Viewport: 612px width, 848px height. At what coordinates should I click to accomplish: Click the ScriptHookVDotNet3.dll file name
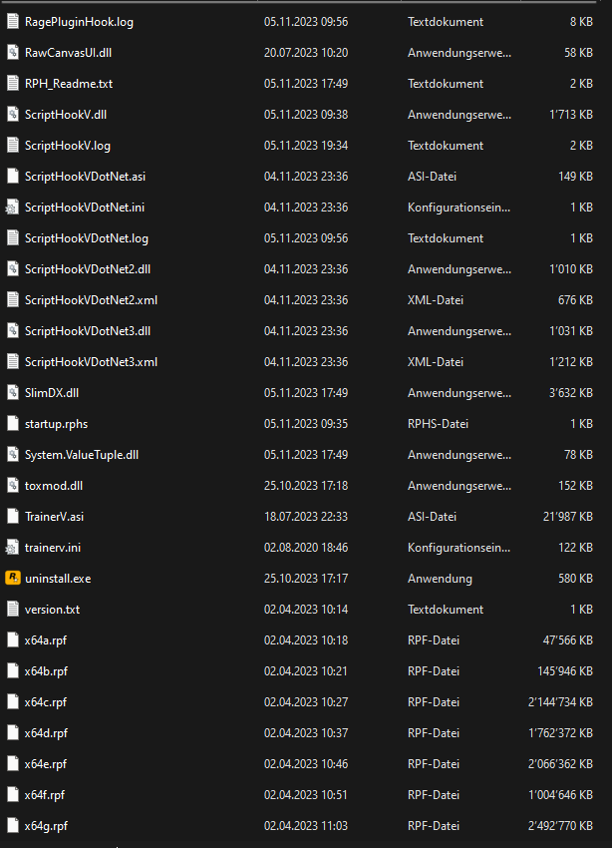(88, 331)
